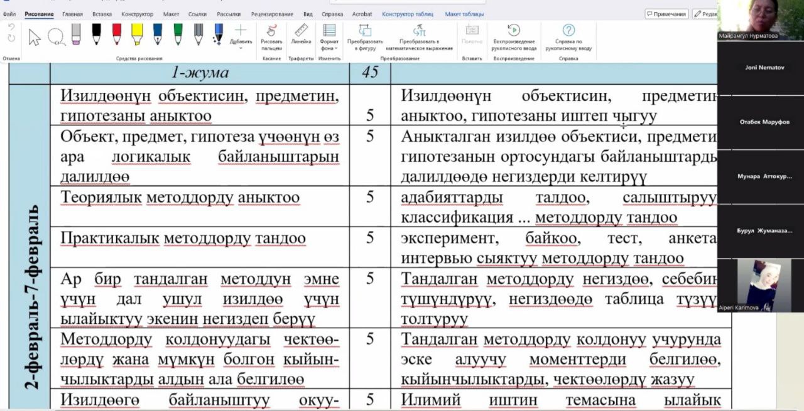Screen dimensions: 804x411
Task: Click Преобразовать в фигуру icon
Action: coord(365,36)
